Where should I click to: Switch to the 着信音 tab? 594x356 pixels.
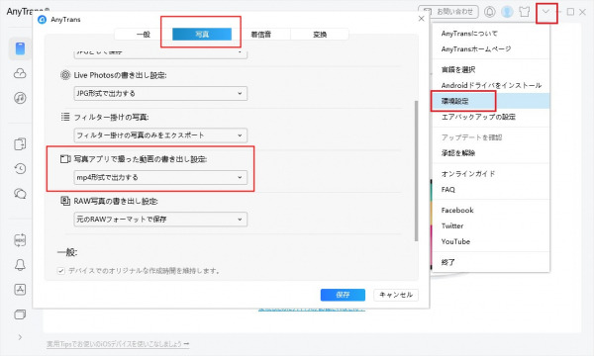click(261, 35)
